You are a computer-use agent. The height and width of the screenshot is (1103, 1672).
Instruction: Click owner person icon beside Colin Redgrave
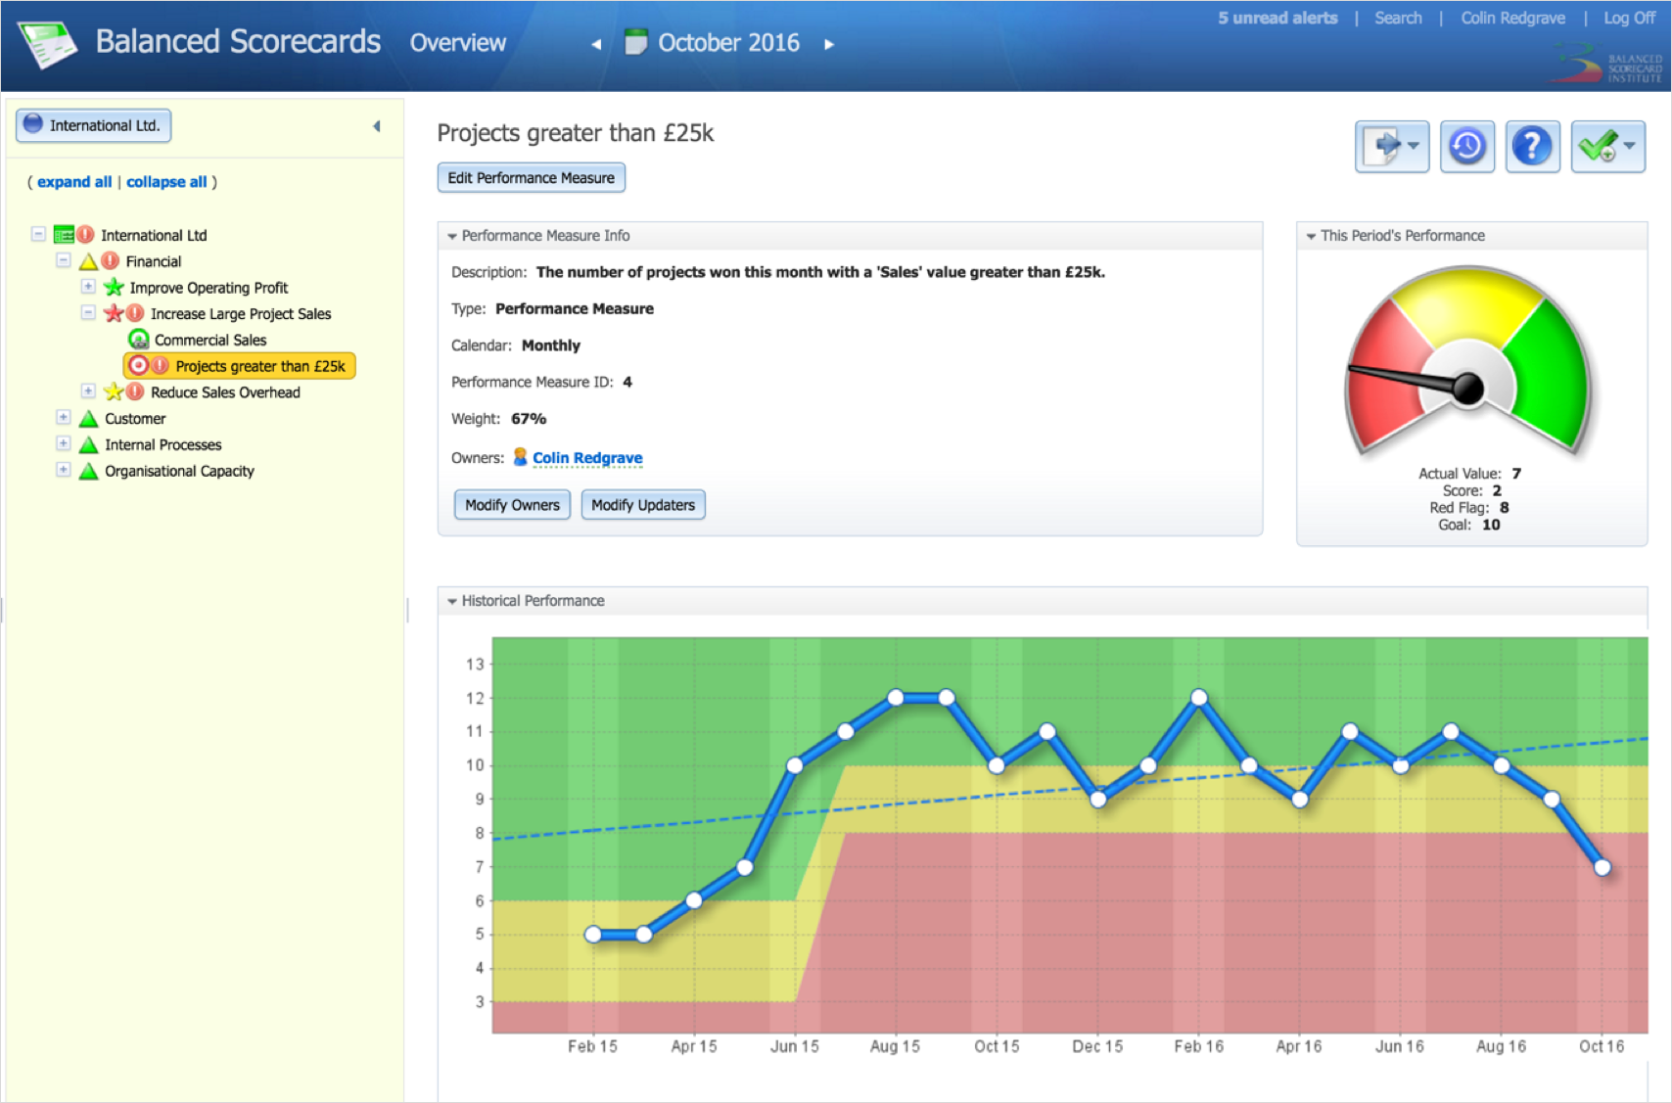click(521, 457)
